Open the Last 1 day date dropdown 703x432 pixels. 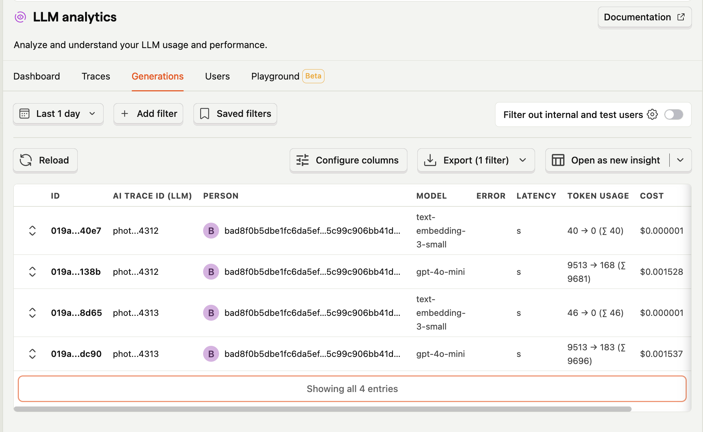click(x=58, y=114)
